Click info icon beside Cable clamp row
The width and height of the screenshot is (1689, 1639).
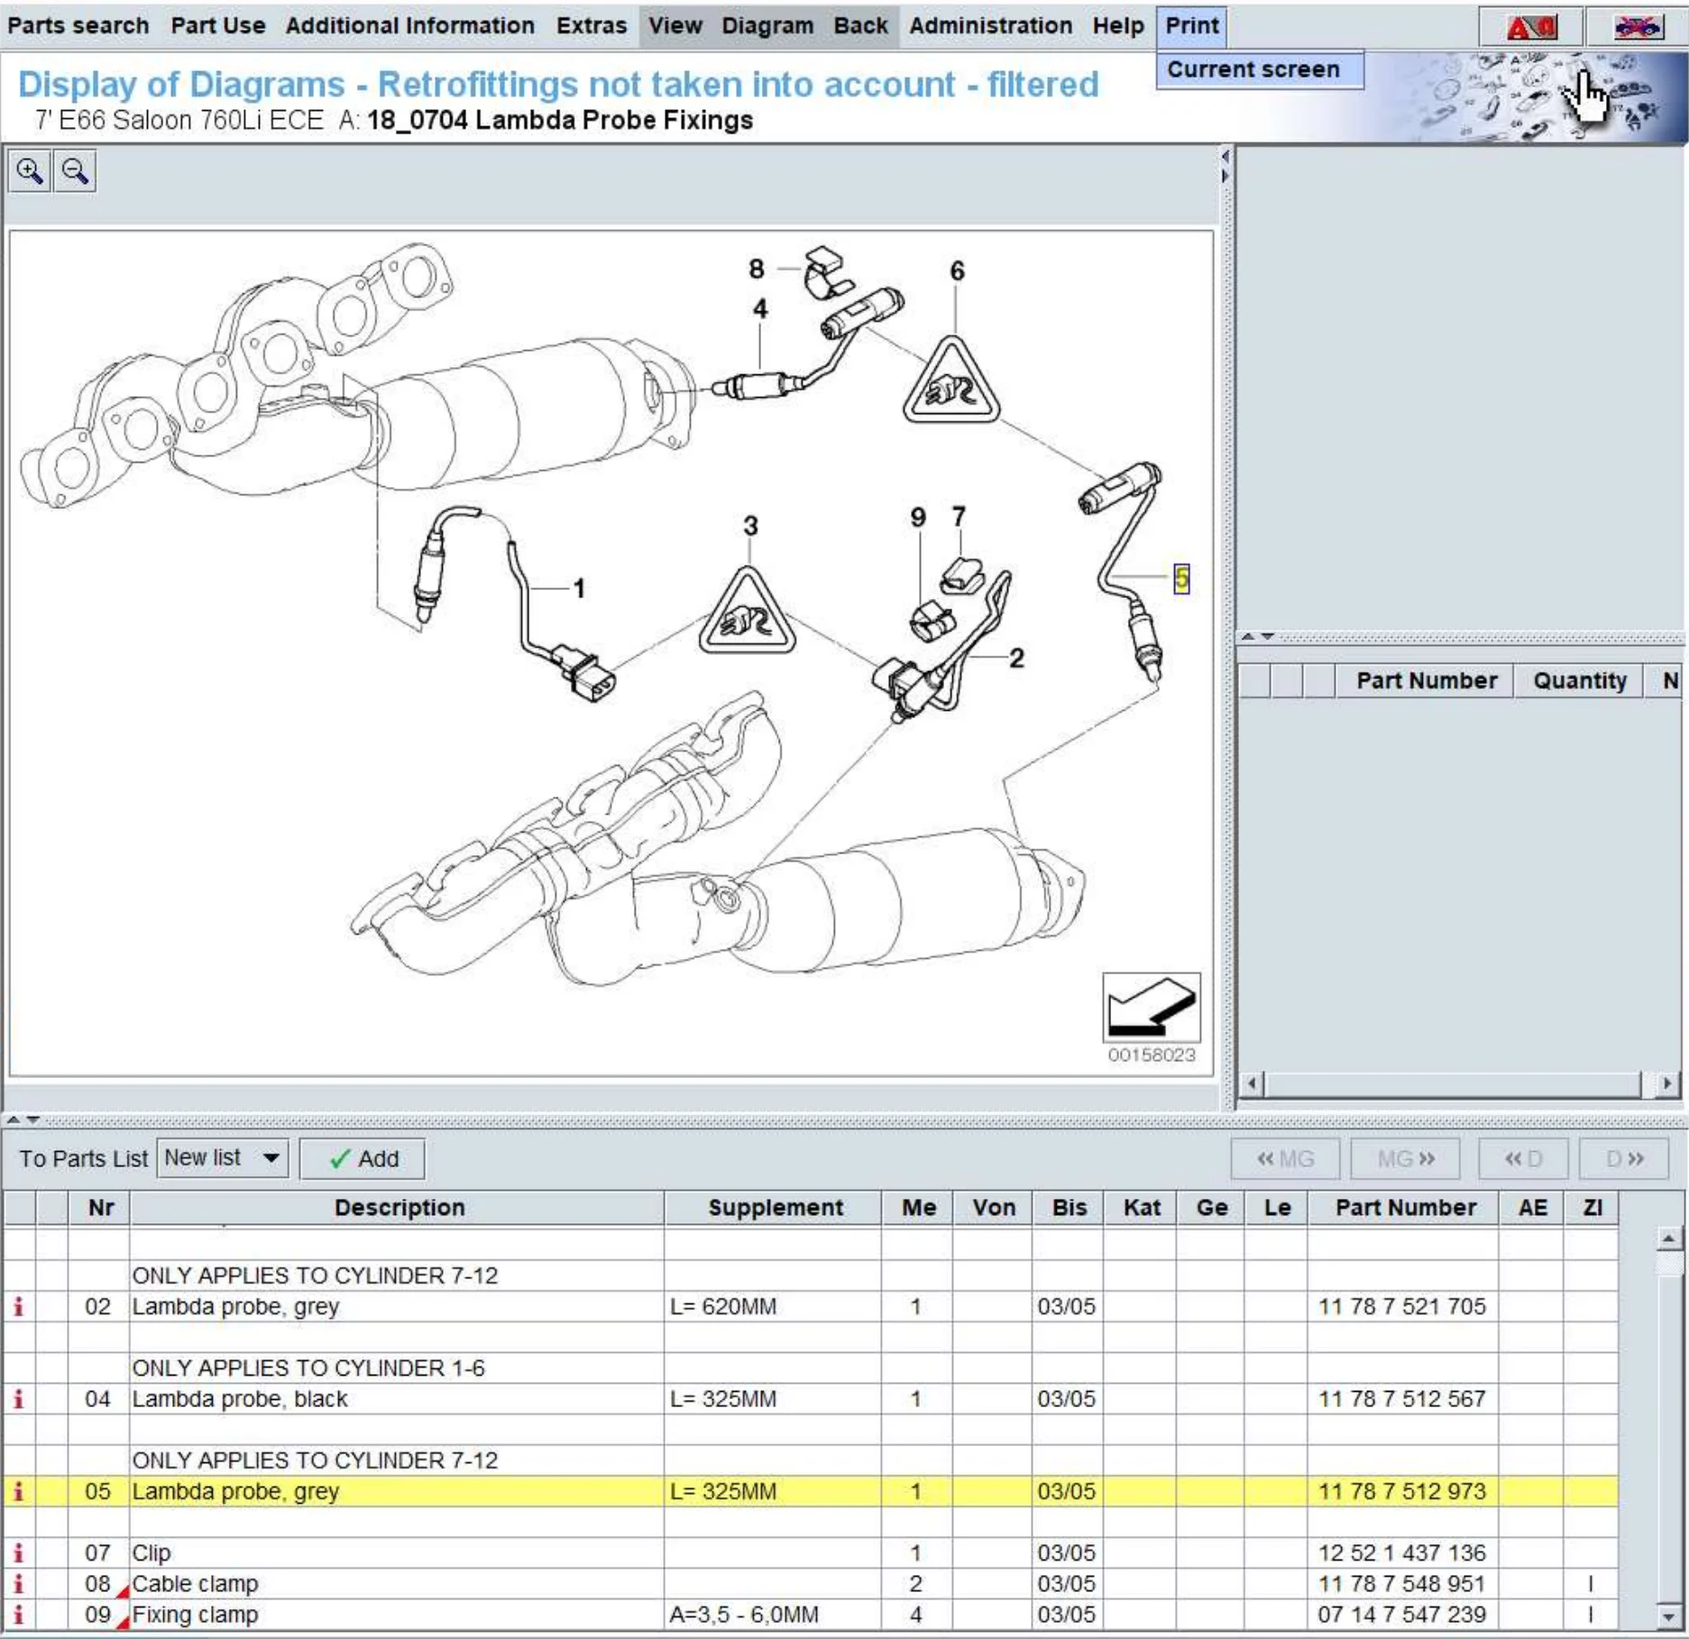click(18, 1583)
